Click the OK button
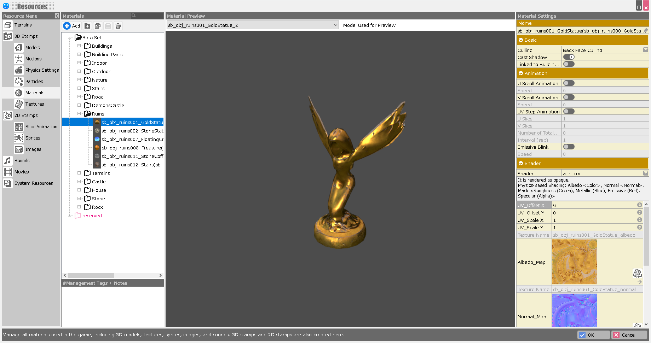The width and height of the screenshot is (651, 343). coord(593,335)
